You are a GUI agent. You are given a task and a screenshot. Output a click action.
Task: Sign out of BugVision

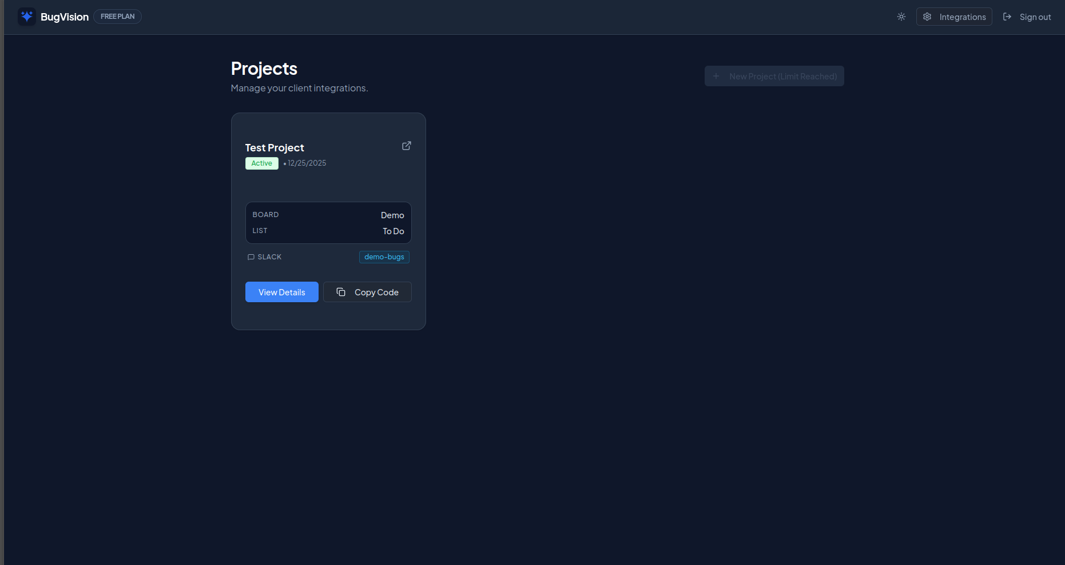pyautogui.click(x=1035, y=17)
